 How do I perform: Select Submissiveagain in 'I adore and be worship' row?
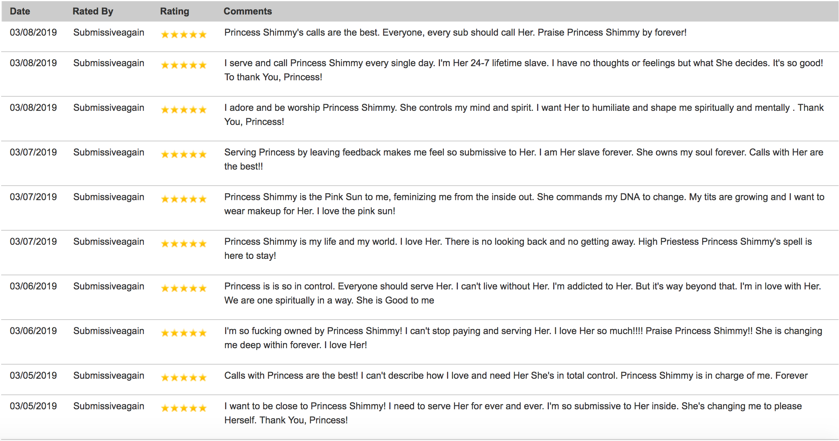[x=109, y=108]
